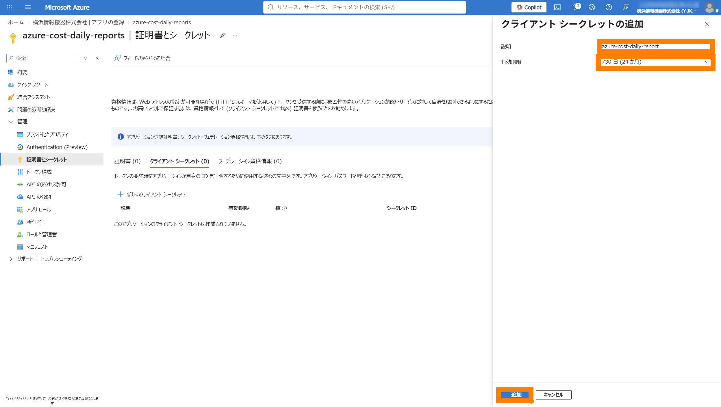
Task: Expand サポート + トラブルシューティング section
Action: point(11,259)
